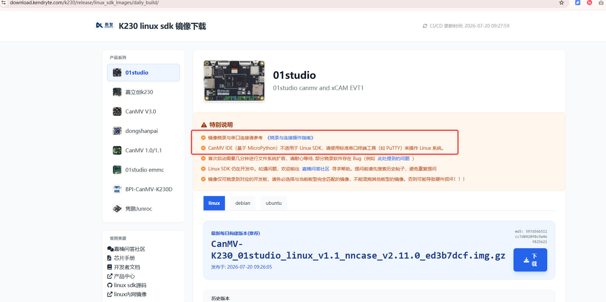
Task: Switch to the ubuntu tab
Action: click(274, 203)
